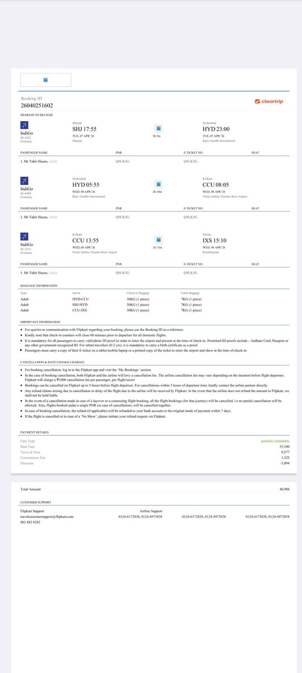This screenshot has width=302, height=673.
Task: Click departure time SHJ 17:55
Action: (x=86, y=128)
